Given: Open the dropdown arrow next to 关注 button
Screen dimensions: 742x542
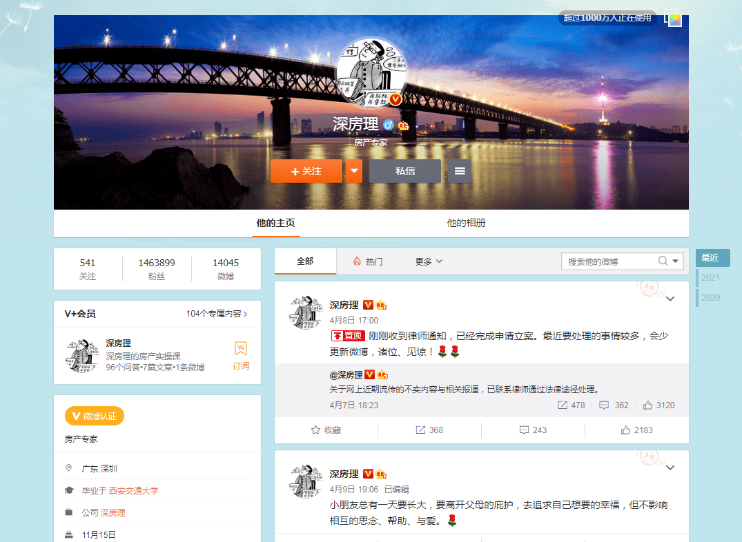Looking at the screenshot, I should pyautogui.click(x=354, y=171).
